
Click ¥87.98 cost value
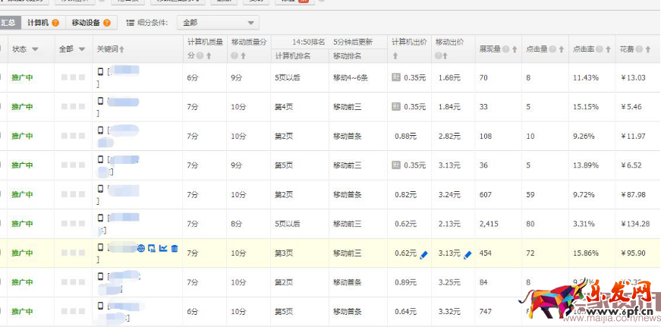pyautogui.click(x=633, y=195)
